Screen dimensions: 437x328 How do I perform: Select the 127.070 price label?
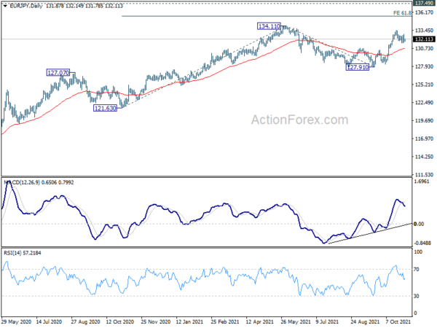[58, 73]
